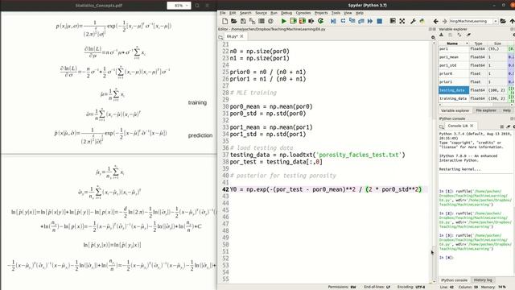Continue execution debug icon
Screen dimensions: 515x290
tap(370, 21)
